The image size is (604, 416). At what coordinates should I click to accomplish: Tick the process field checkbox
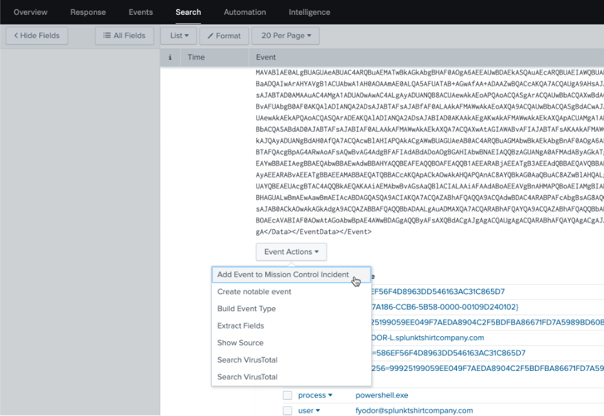coord(287,395)
